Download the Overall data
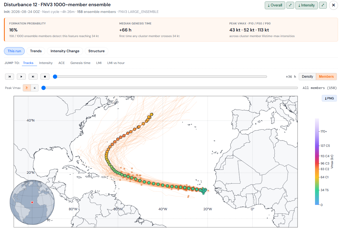The height and width of the screenshot is (231, 340). (x=275, y=5)
